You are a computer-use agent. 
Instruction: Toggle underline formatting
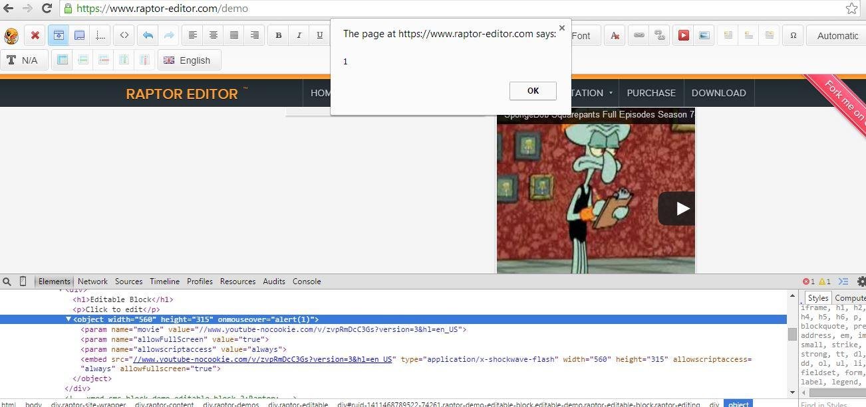(x=320, y=35)
